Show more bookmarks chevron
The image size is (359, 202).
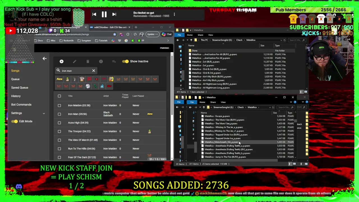coord(168,40)
